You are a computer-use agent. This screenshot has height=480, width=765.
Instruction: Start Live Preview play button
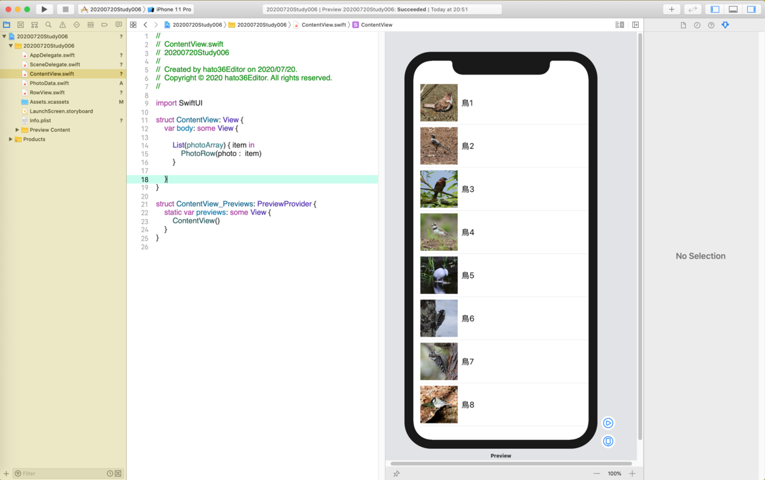click(608, 423)
